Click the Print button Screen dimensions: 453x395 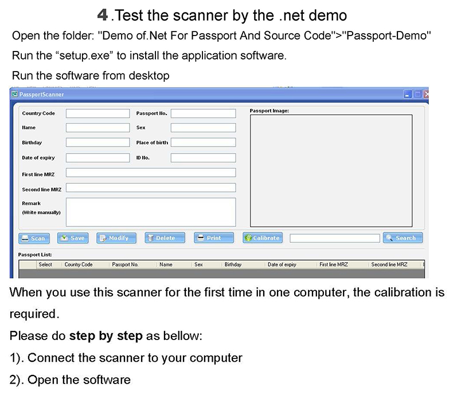tap(213, 238)
